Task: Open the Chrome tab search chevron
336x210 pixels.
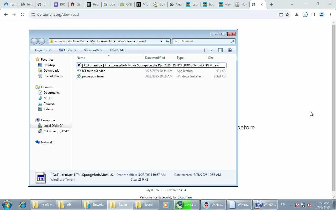Action: 292,4
